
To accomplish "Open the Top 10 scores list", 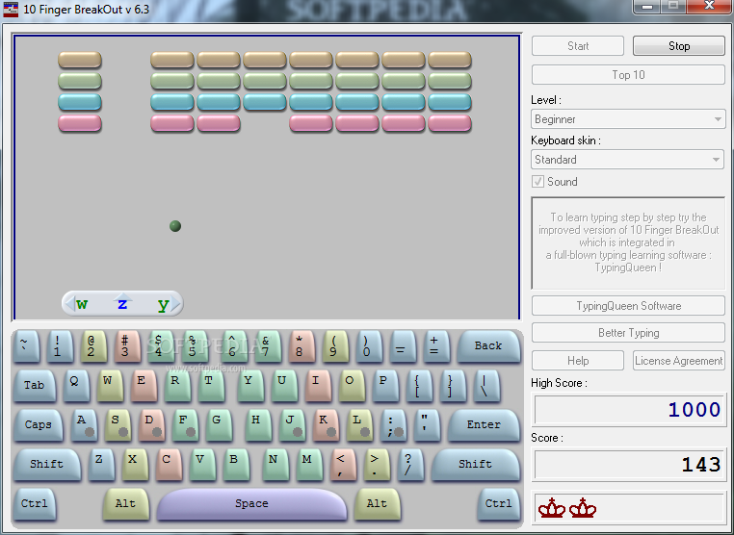I will point(628,75).
